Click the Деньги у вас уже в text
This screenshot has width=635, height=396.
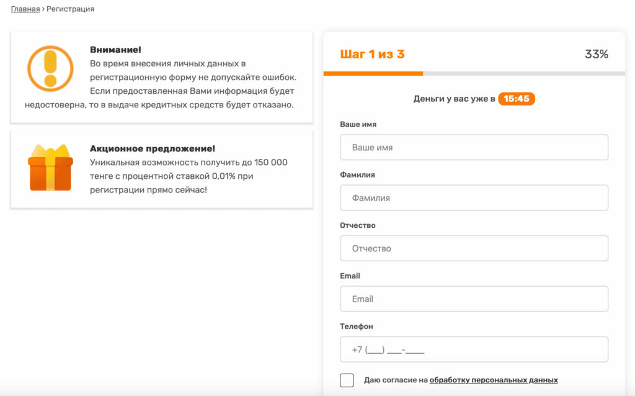point(454,99)
